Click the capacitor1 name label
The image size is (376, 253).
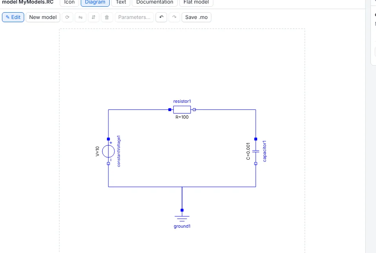click(264, 151)
